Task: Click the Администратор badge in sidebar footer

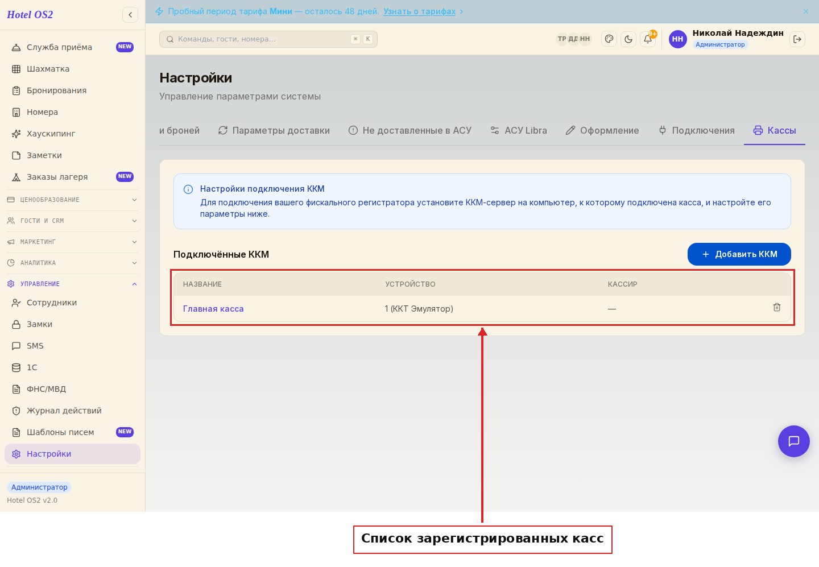Action: click(x=39, y=487)
